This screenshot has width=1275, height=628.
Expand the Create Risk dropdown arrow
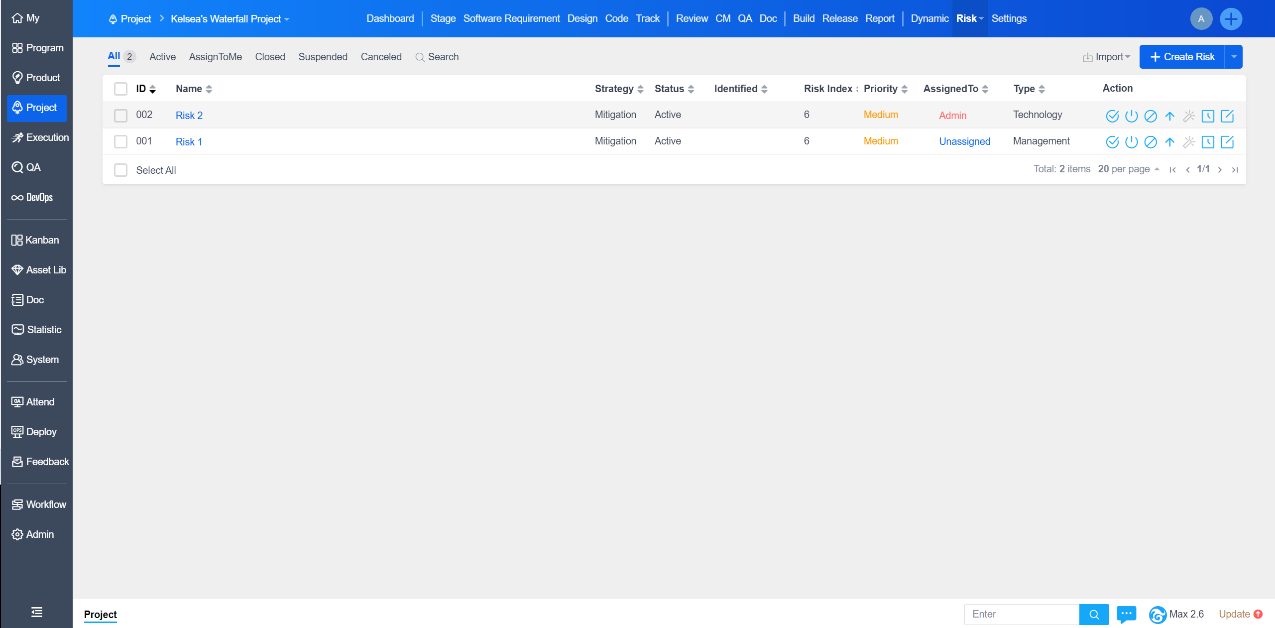point(1234,57)
